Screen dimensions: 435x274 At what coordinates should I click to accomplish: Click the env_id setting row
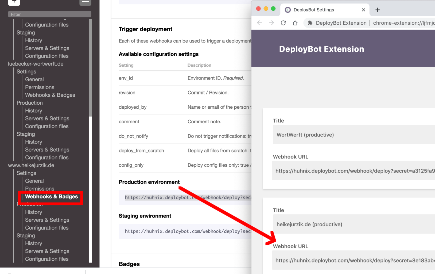[x=185, y=78]
